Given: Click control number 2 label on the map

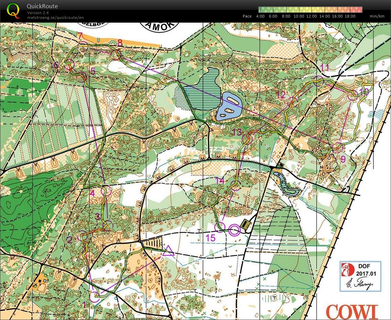Looking at the screenshot, I should (70, 240).
